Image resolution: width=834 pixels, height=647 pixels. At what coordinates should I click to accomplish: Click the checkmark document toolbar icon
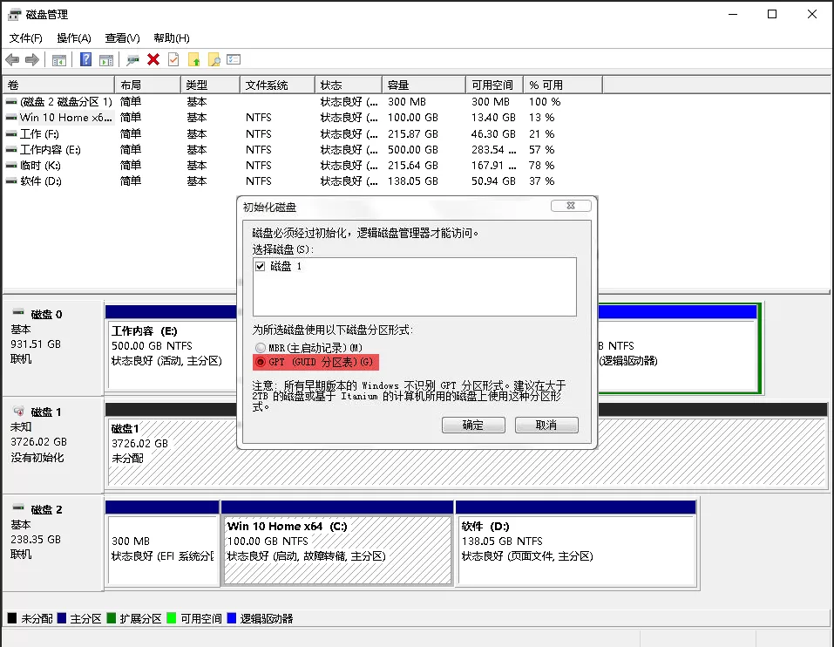tap(173, 59)
